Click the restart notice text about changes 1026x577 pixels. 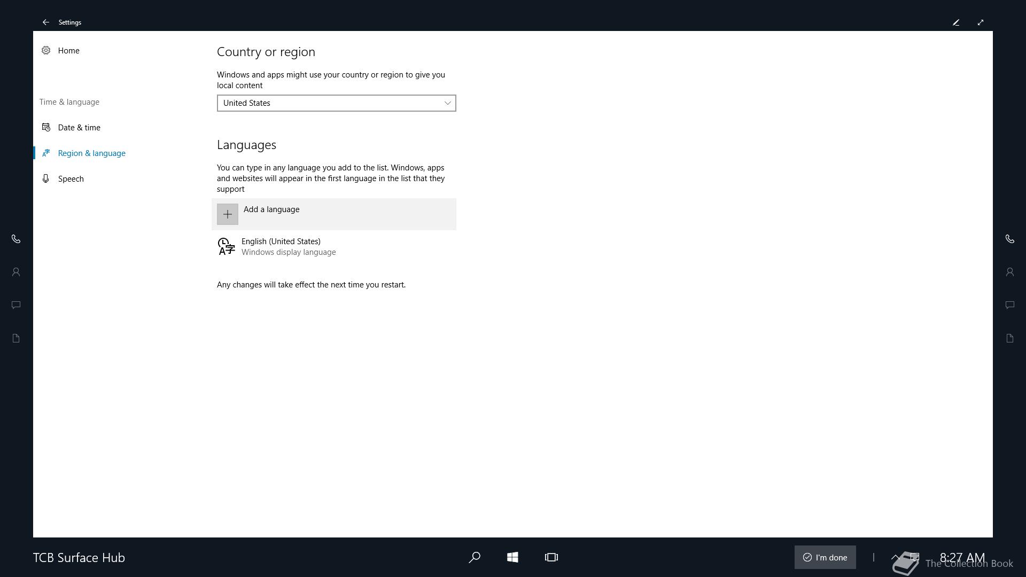(311, 285)
